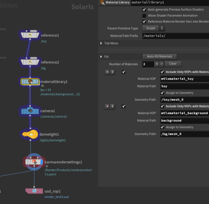The image size is (209, 204).
Task: Toggle Include Only VOPs for mtlxmaterial_toy
Action: pyautogui.click(x=162, y=72)
